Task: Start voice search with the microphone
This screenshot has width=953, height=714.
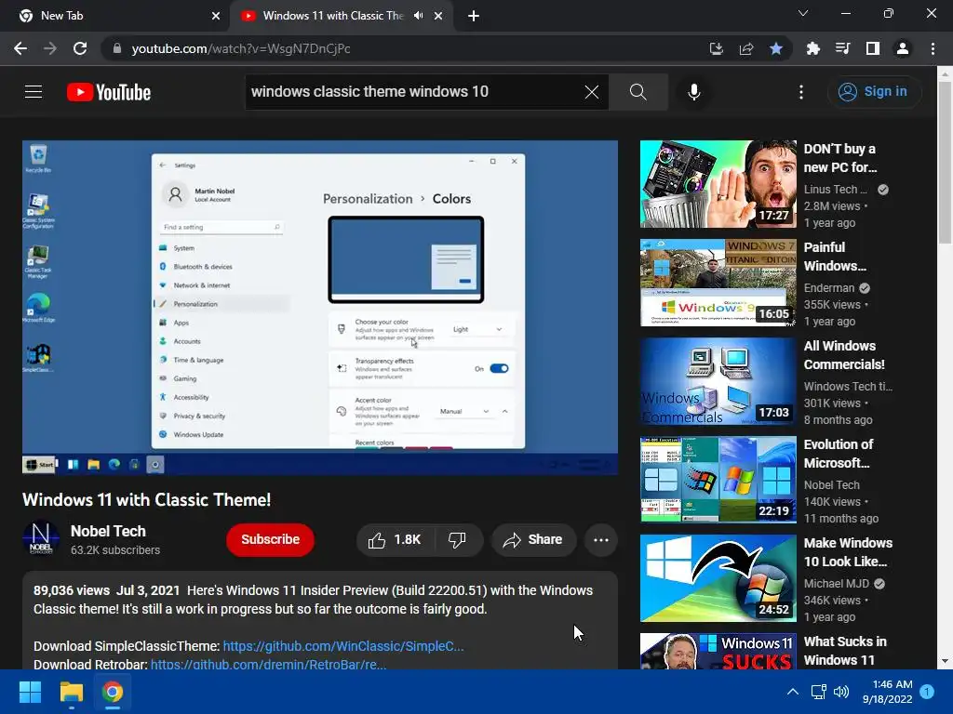Action: tap(694, 92)
